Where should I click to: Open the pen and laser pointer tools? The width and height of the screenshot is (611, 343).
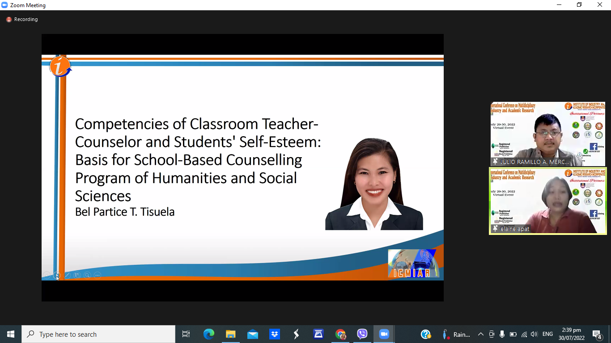(67, 276)
